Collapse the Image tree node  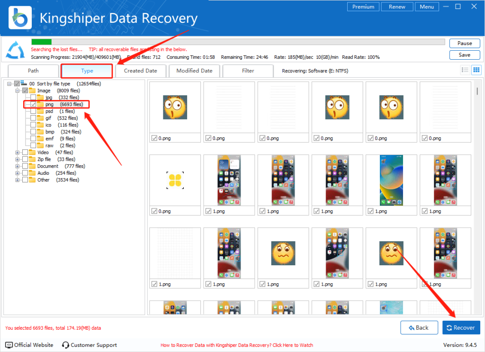[18, 90]
